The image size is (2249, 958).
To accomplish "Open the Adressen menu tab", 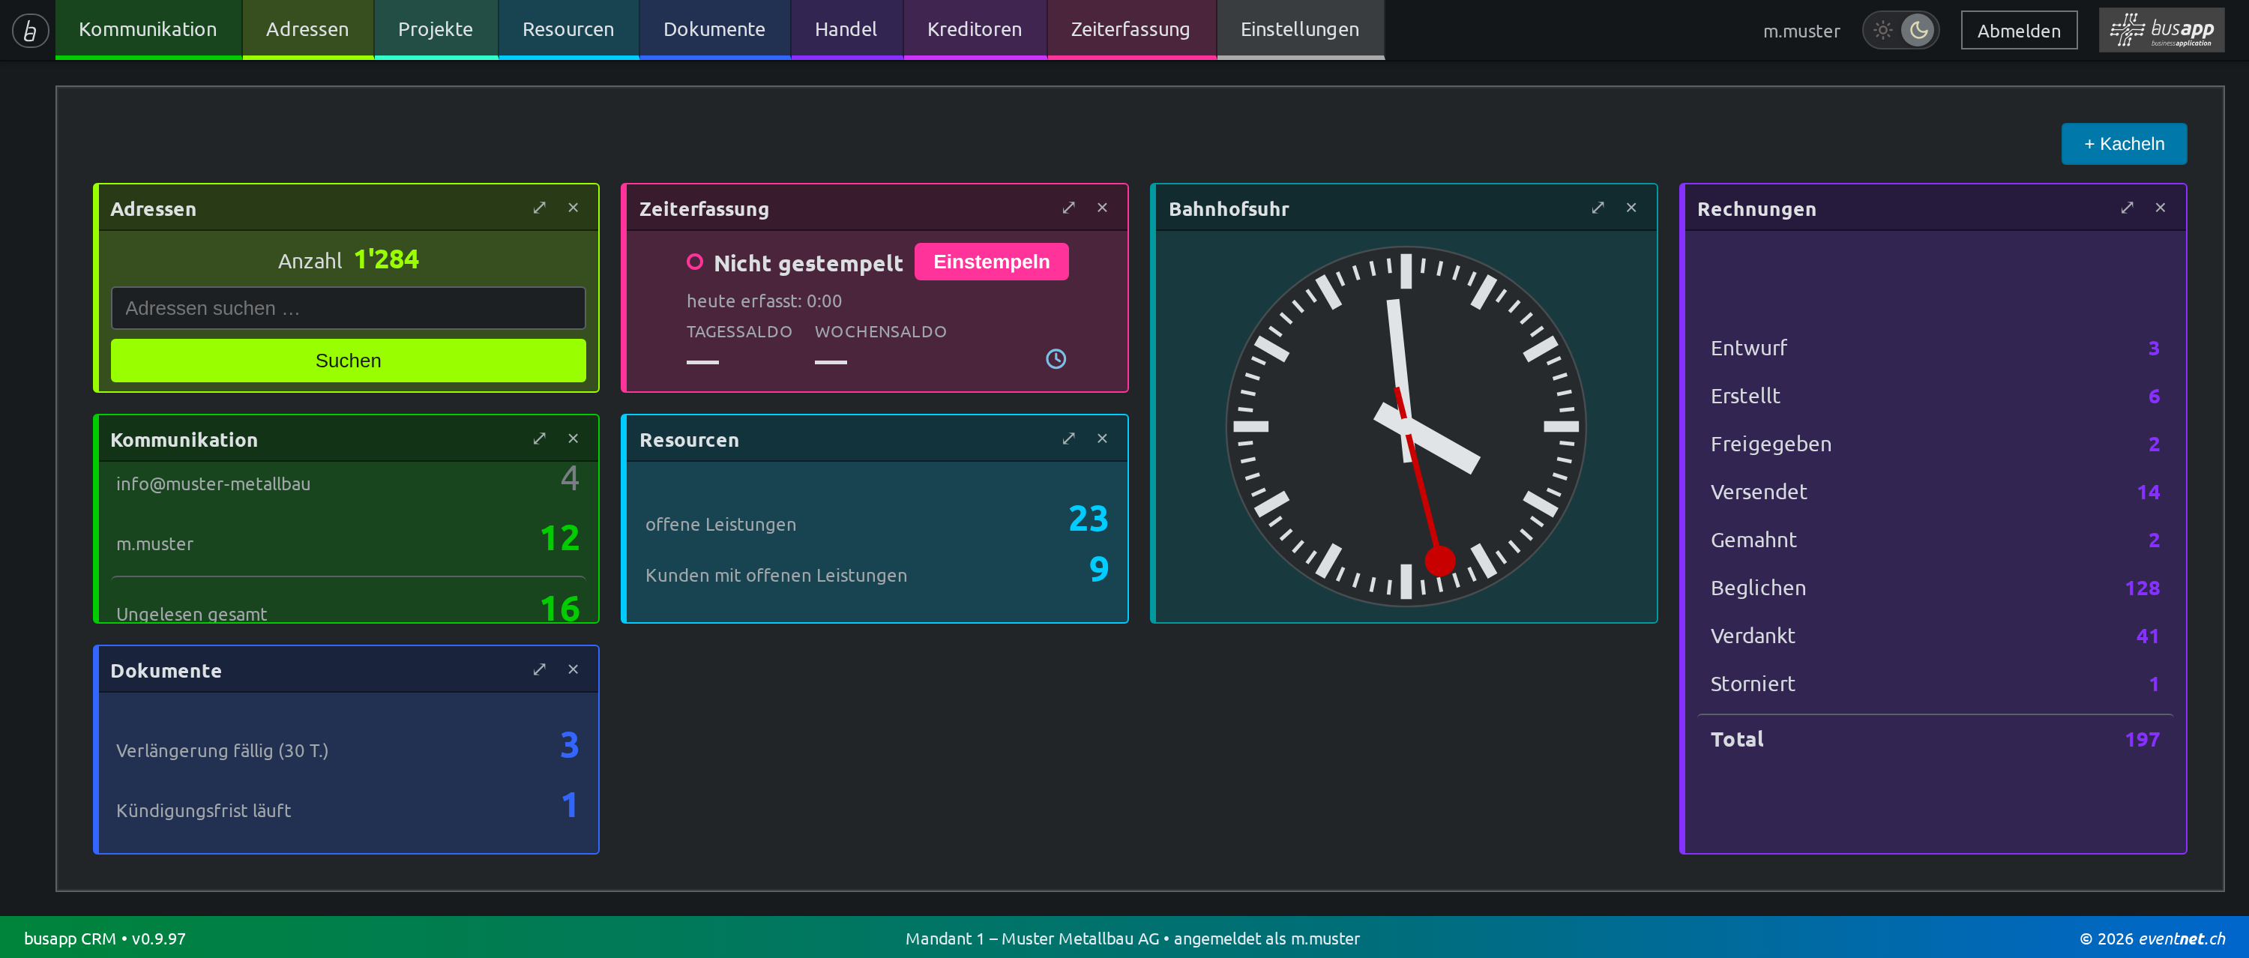I will (x=307, y=30).
